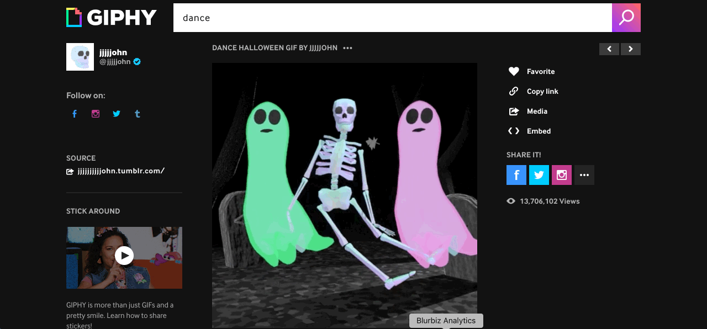Follow jjjjjohn on Twitter

117,114
